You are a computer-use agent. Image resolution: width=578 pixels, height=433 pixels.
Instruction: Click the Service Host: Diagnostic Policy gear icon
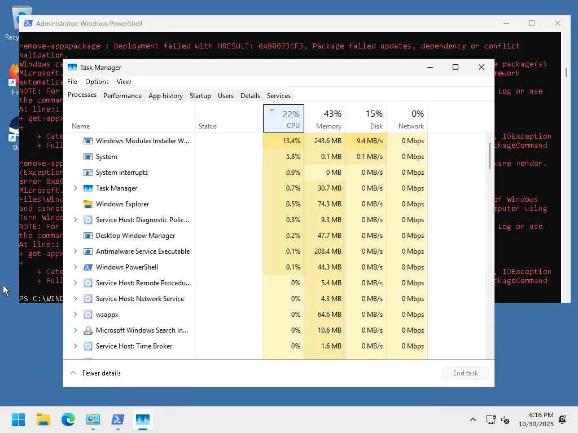point(87,220)
